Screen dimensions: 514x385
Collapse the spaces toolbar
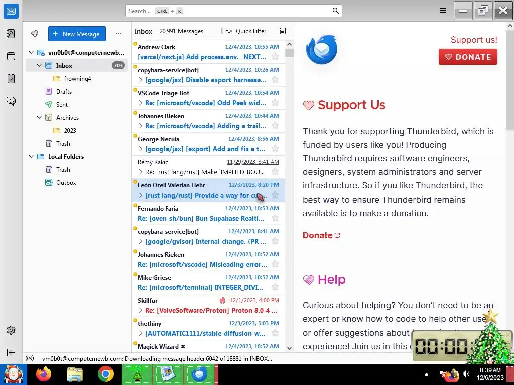coord(11,352)
